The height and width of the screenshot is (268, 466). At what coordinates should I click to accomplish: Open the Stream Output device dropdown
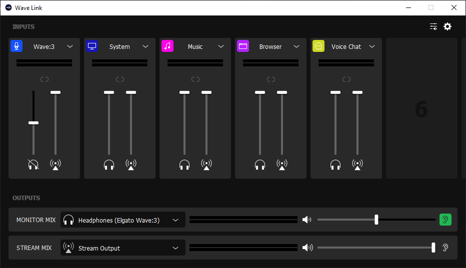point(175,248)
